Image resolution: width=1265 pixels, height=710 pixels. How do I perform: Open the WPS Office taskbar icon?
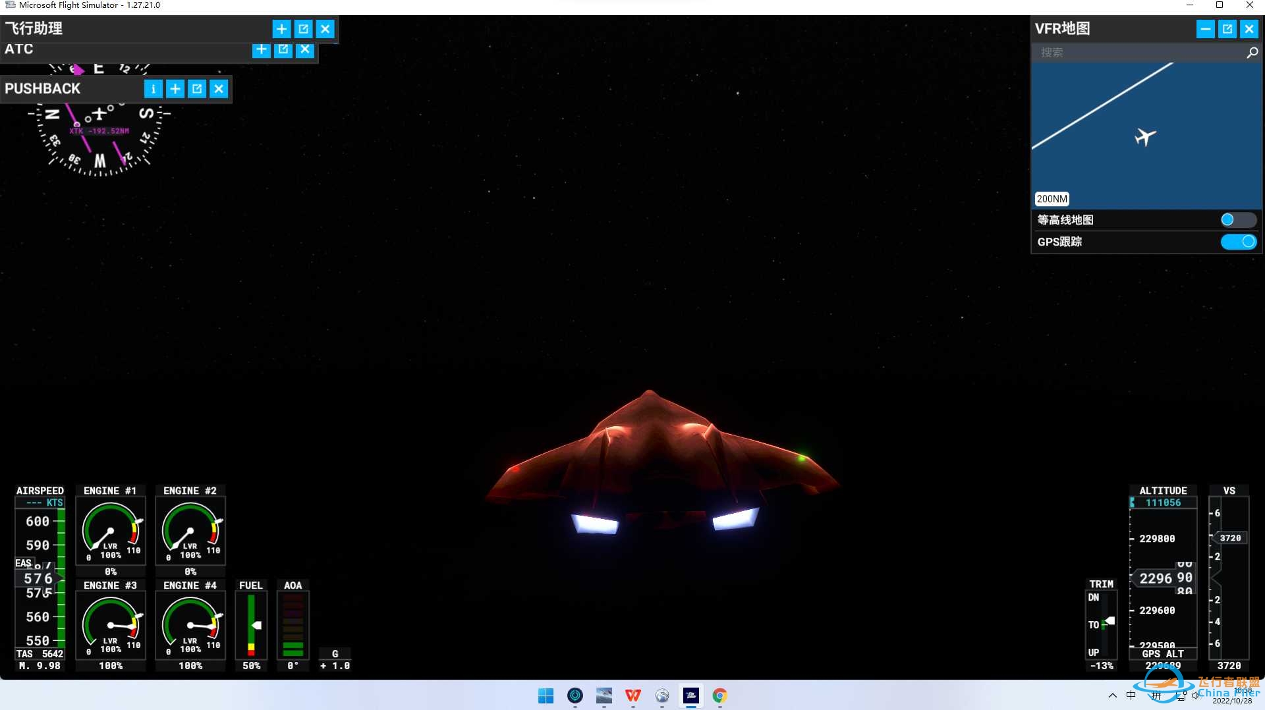(x=633, y=696)
